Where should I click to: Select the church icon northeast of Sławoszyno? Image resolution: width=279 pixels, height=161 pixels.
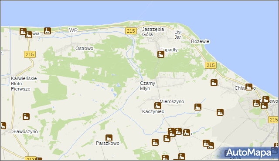pos(26,117)
